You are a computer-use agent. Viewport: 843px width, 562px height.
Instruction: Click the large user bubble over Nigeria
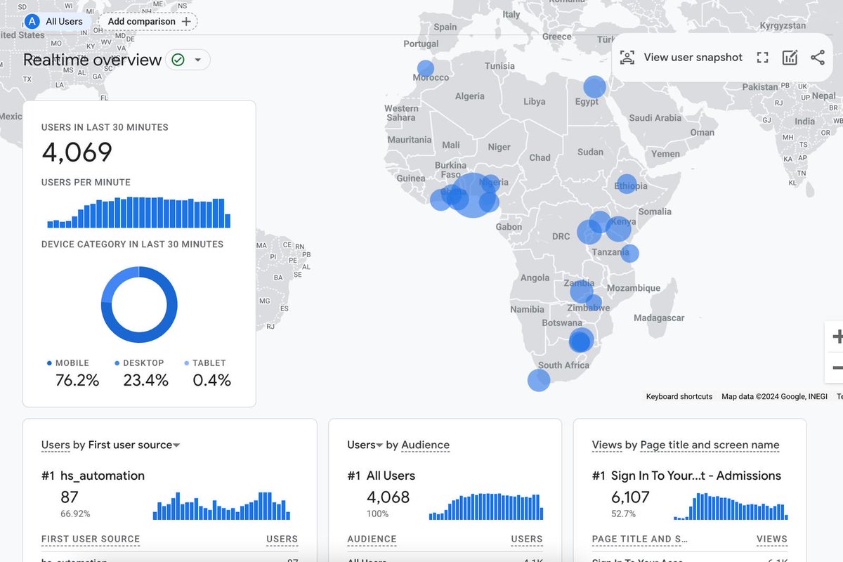point(473,195)
